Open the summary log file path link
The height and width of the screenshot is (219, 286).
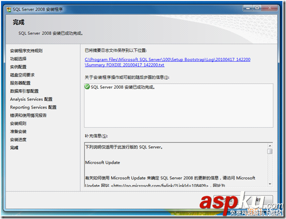click(x=168, y=62)
